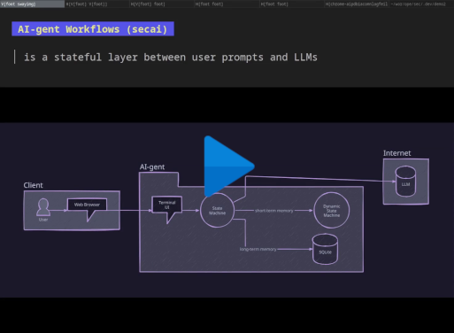Screen dimensions: 454x333
Task: Click the 'short-term memory' arrow label
Action: 274,211
